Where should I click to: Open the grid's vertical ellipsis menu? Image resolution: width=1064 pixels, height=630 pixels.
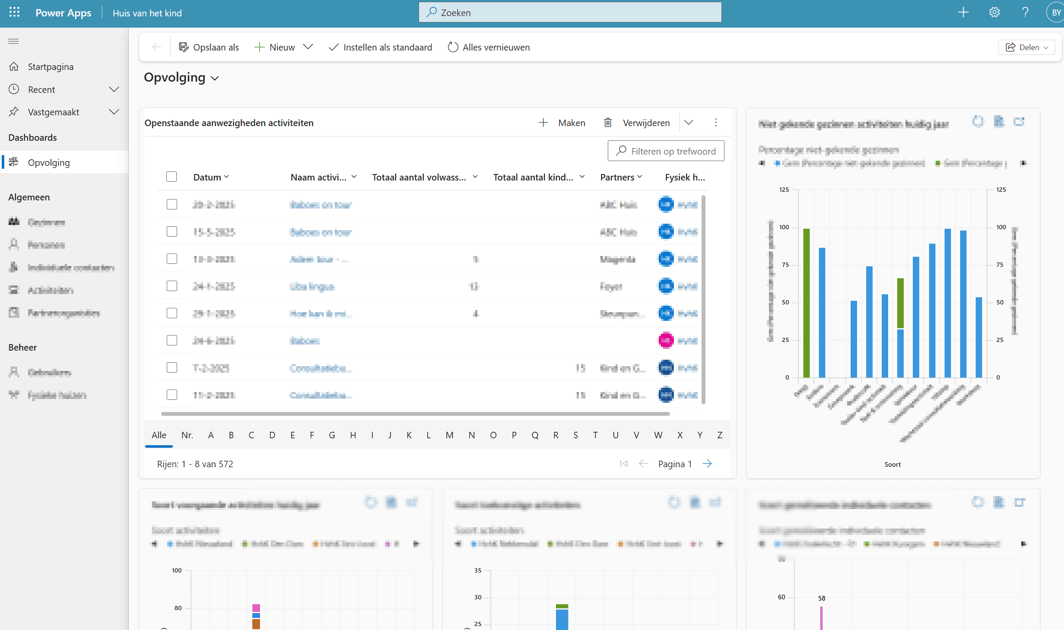click(715, 123)
